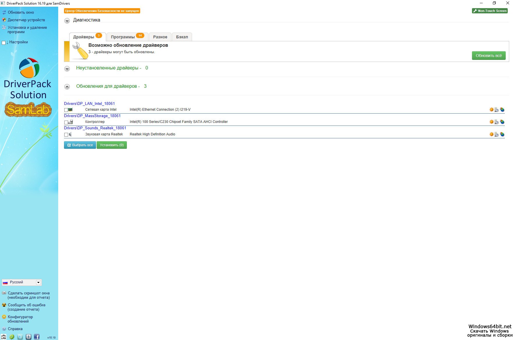This screenshot has width=515, height=340.
Task: Open the Drivers\DP_MassStorage_18061 link
Action: pos(92,116)
